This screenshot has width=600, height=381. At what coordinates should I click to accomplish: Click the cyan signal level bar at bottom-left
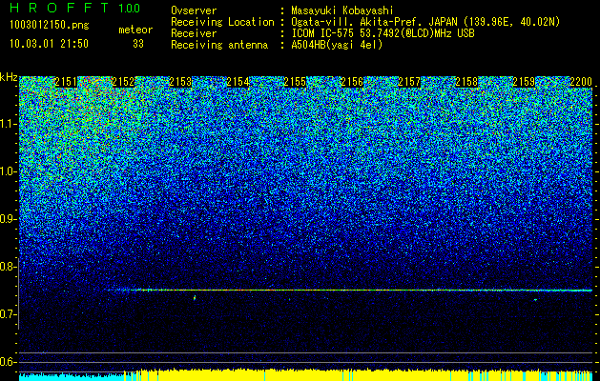[72, 377]
